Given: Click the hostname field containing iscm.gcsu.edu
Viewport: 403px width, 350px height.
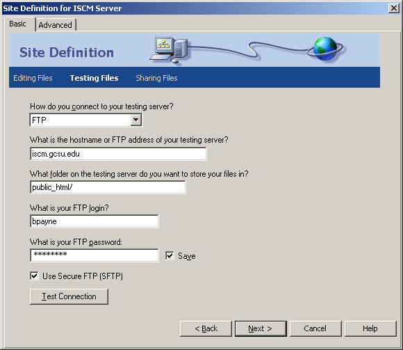Looking at the screenshot, I should pyautogui.click(x=118, y=154).
